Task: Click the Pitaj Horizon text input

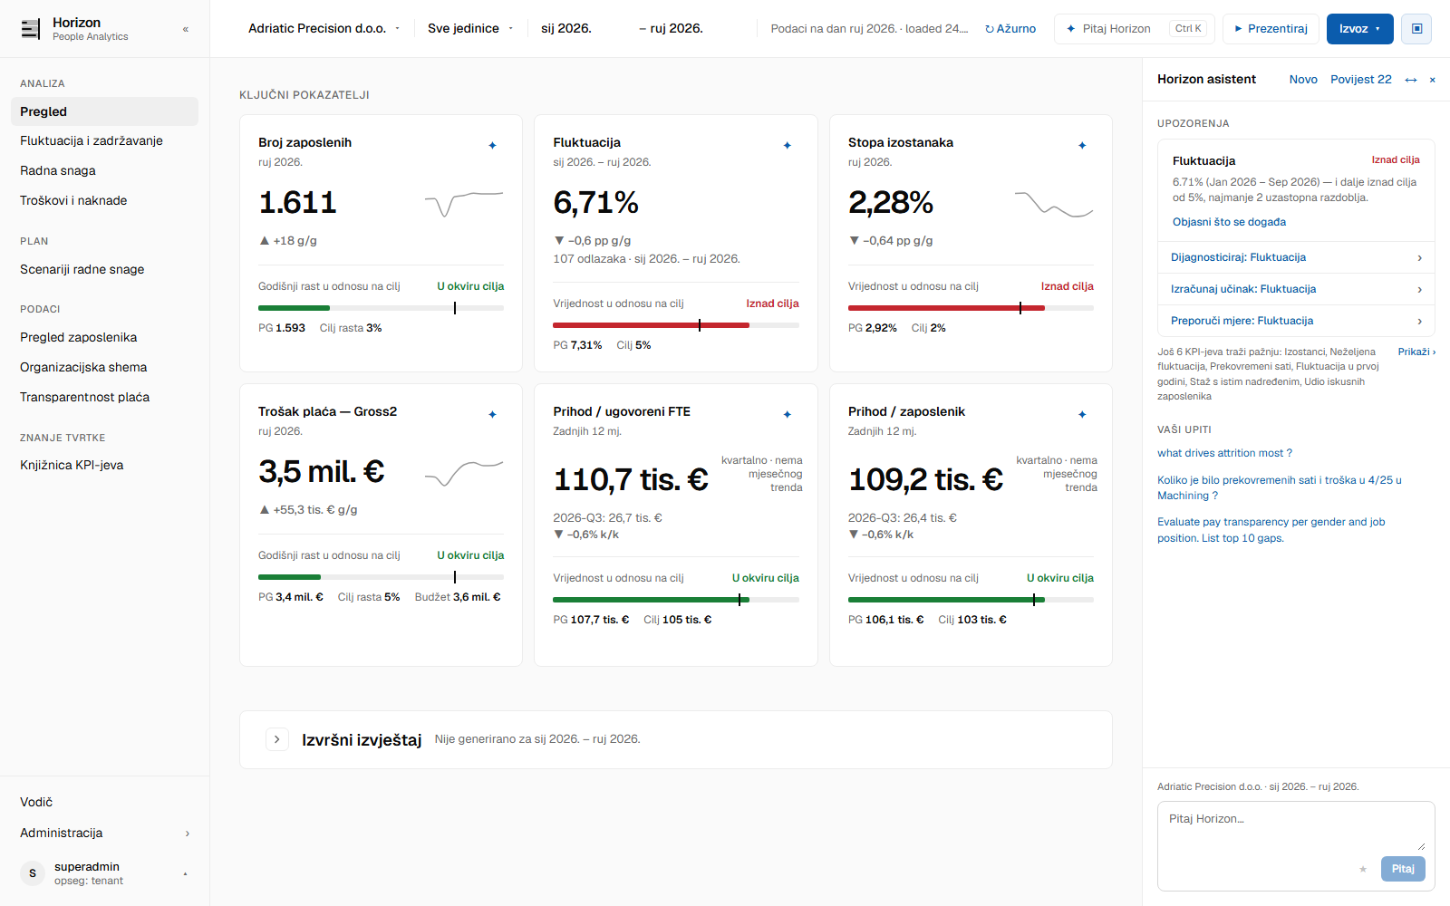Action: click(x=1296, y=827)
